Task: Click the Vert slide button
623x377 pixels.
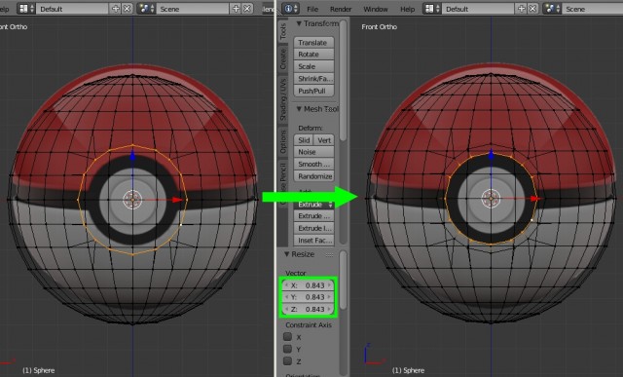Action: (x=324, y=140)
